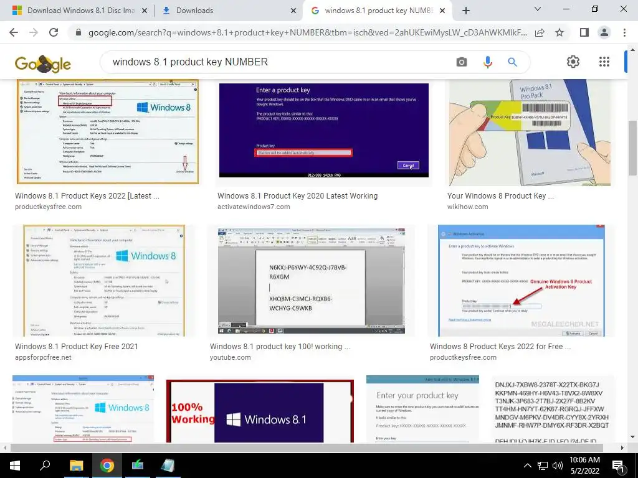This screenshot has height=478, width=638.
Task: Open Windows 8.1 Product Key 2020 Latest Working
Action: [297, 196]
